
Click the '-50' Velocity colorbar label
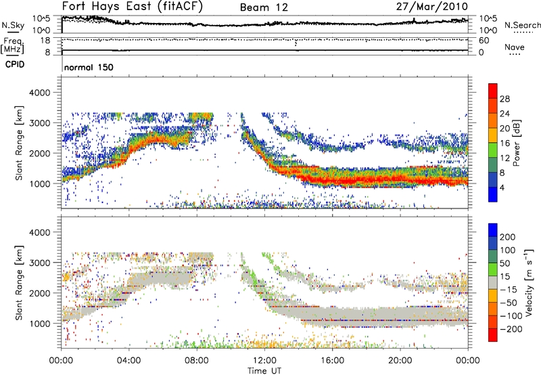tap(509, 303)
